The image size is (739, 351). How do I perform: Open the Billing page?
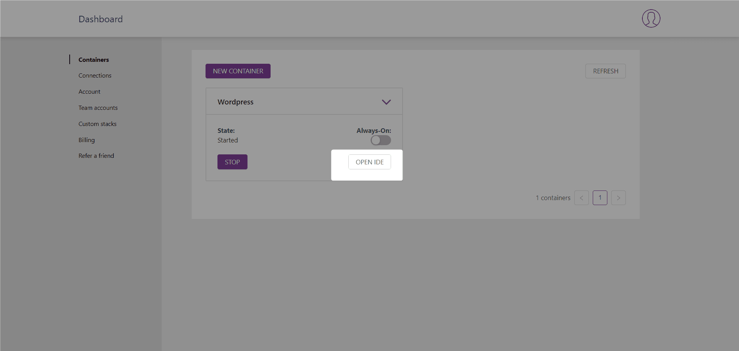tap(87, 140)
